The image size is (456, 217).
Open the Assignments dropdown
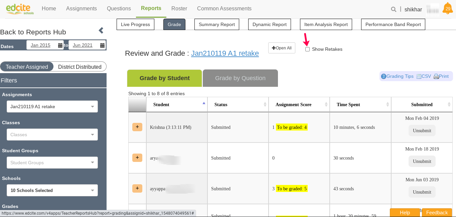52,106
